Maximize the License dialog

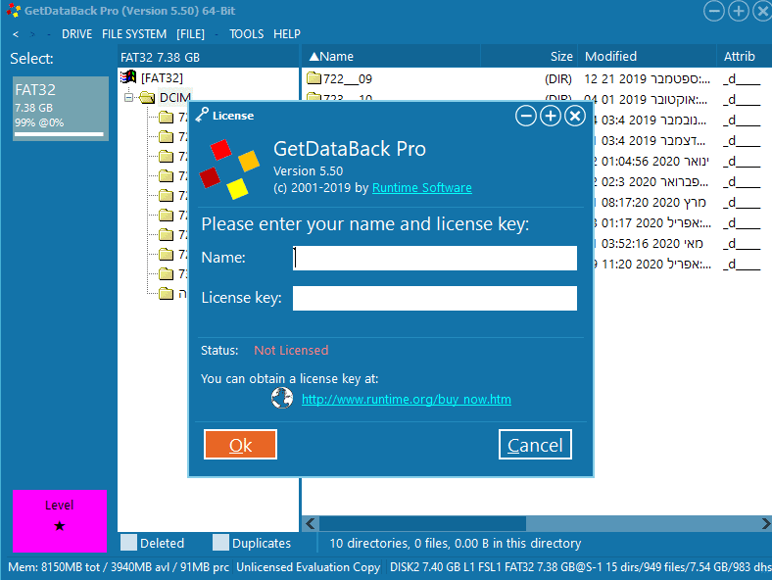click(551, 117)
